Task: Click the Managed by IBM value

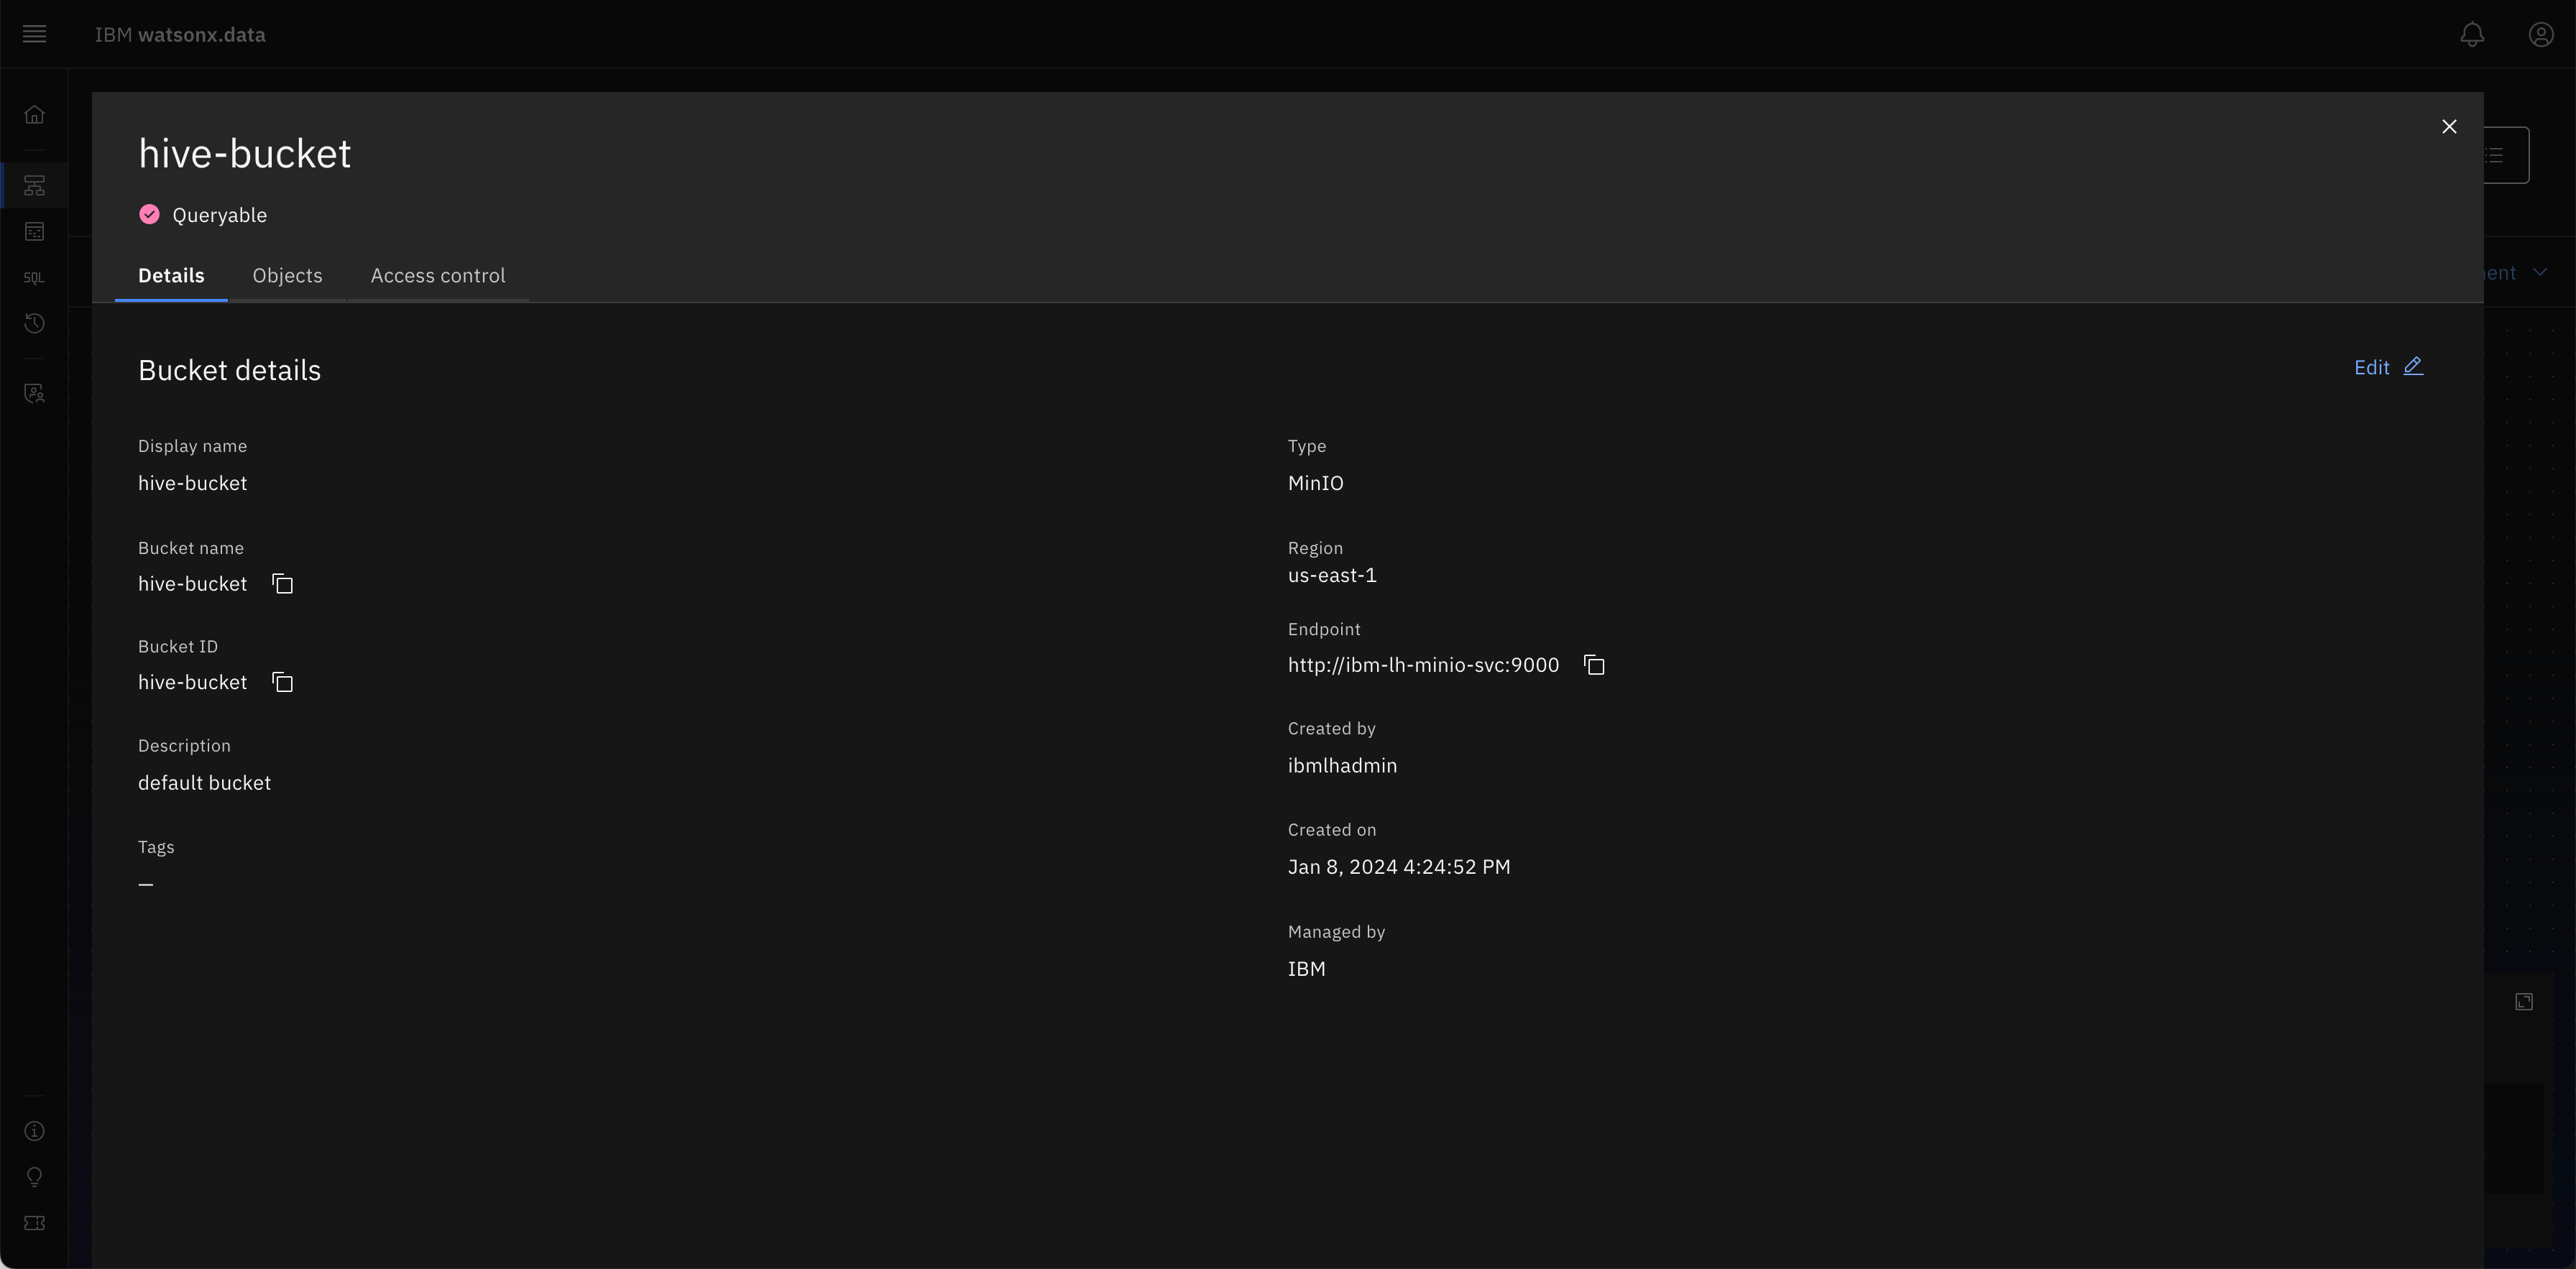Action: coord(1306,969)
